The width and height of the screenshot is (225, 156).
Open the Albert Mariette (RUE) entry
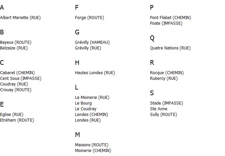20,18
